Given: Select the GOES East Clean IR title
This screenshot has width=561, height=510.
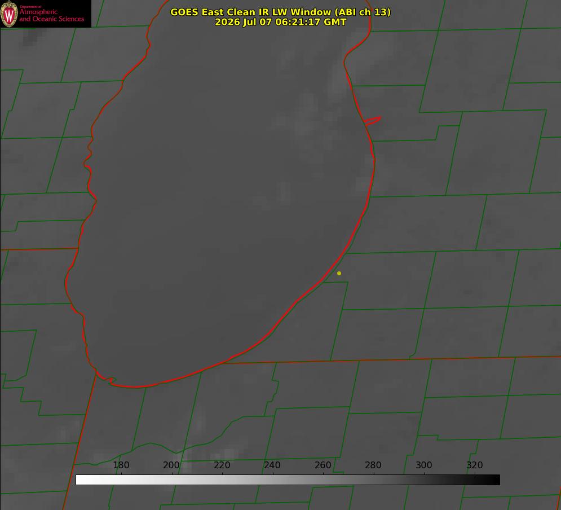Looking at the screenshot, I should [x=280, y=12].
